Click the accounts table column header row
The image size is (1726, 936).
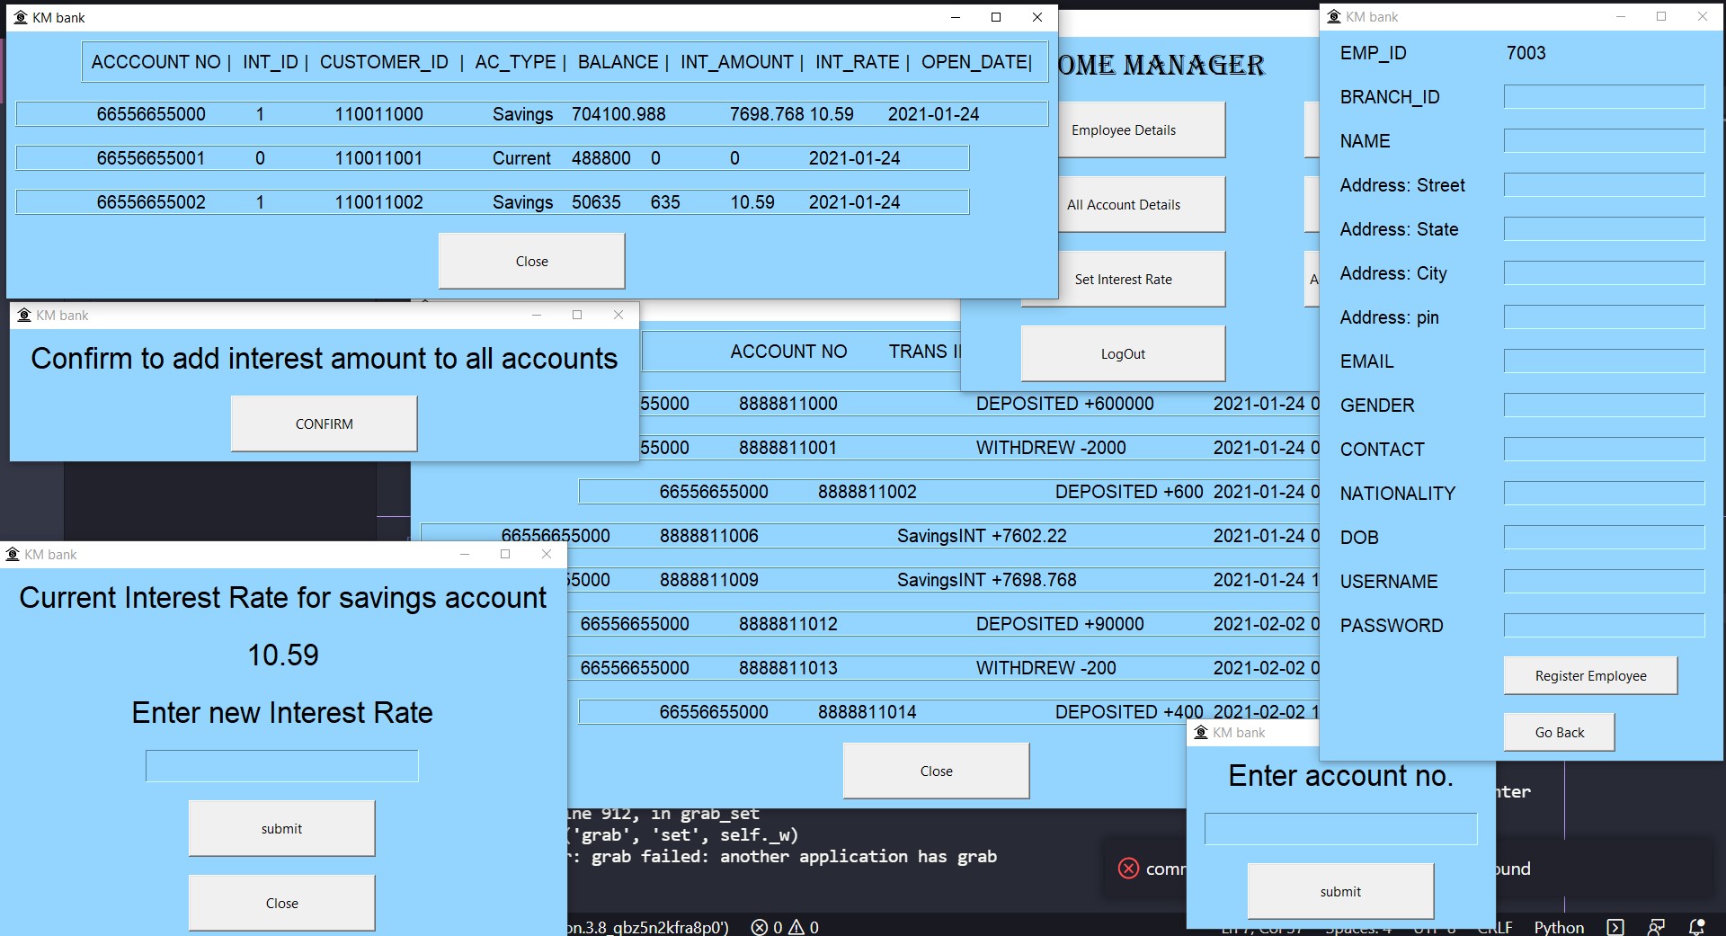565,62
